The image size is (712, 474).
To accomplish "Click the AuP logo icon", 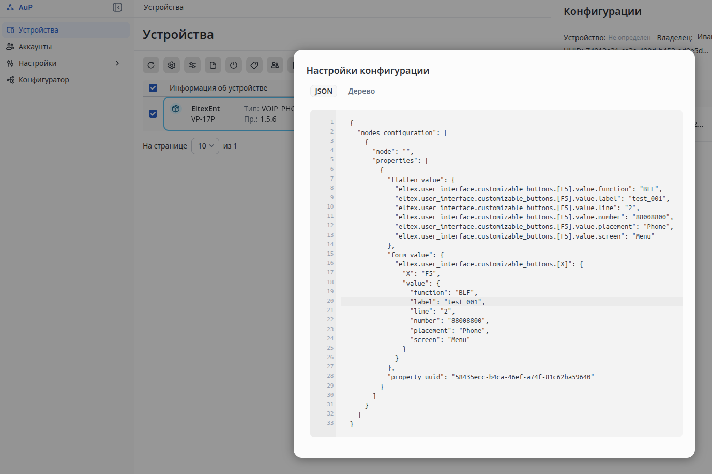I will point(10,7).
